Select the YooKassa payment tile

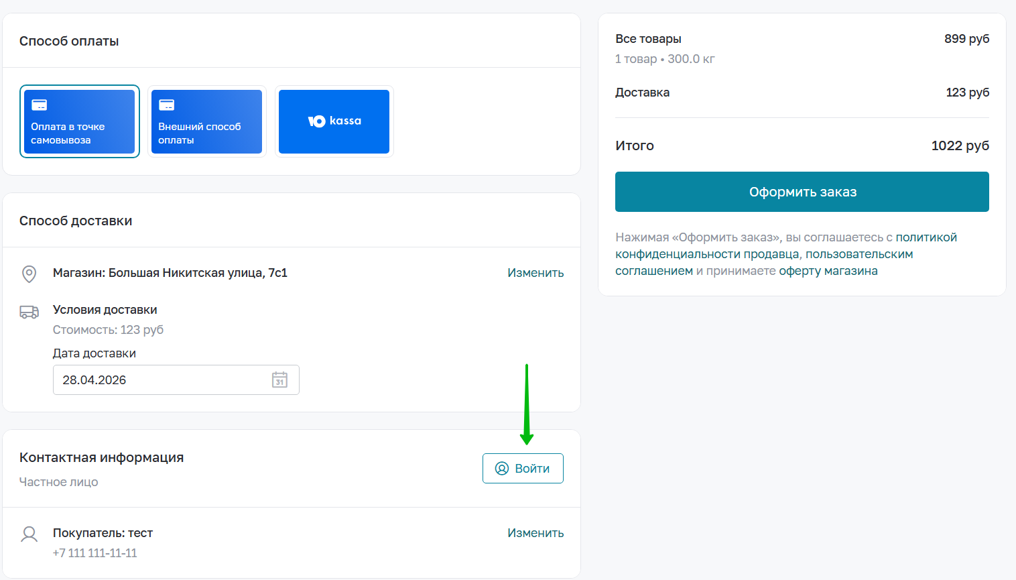point(334,121)
